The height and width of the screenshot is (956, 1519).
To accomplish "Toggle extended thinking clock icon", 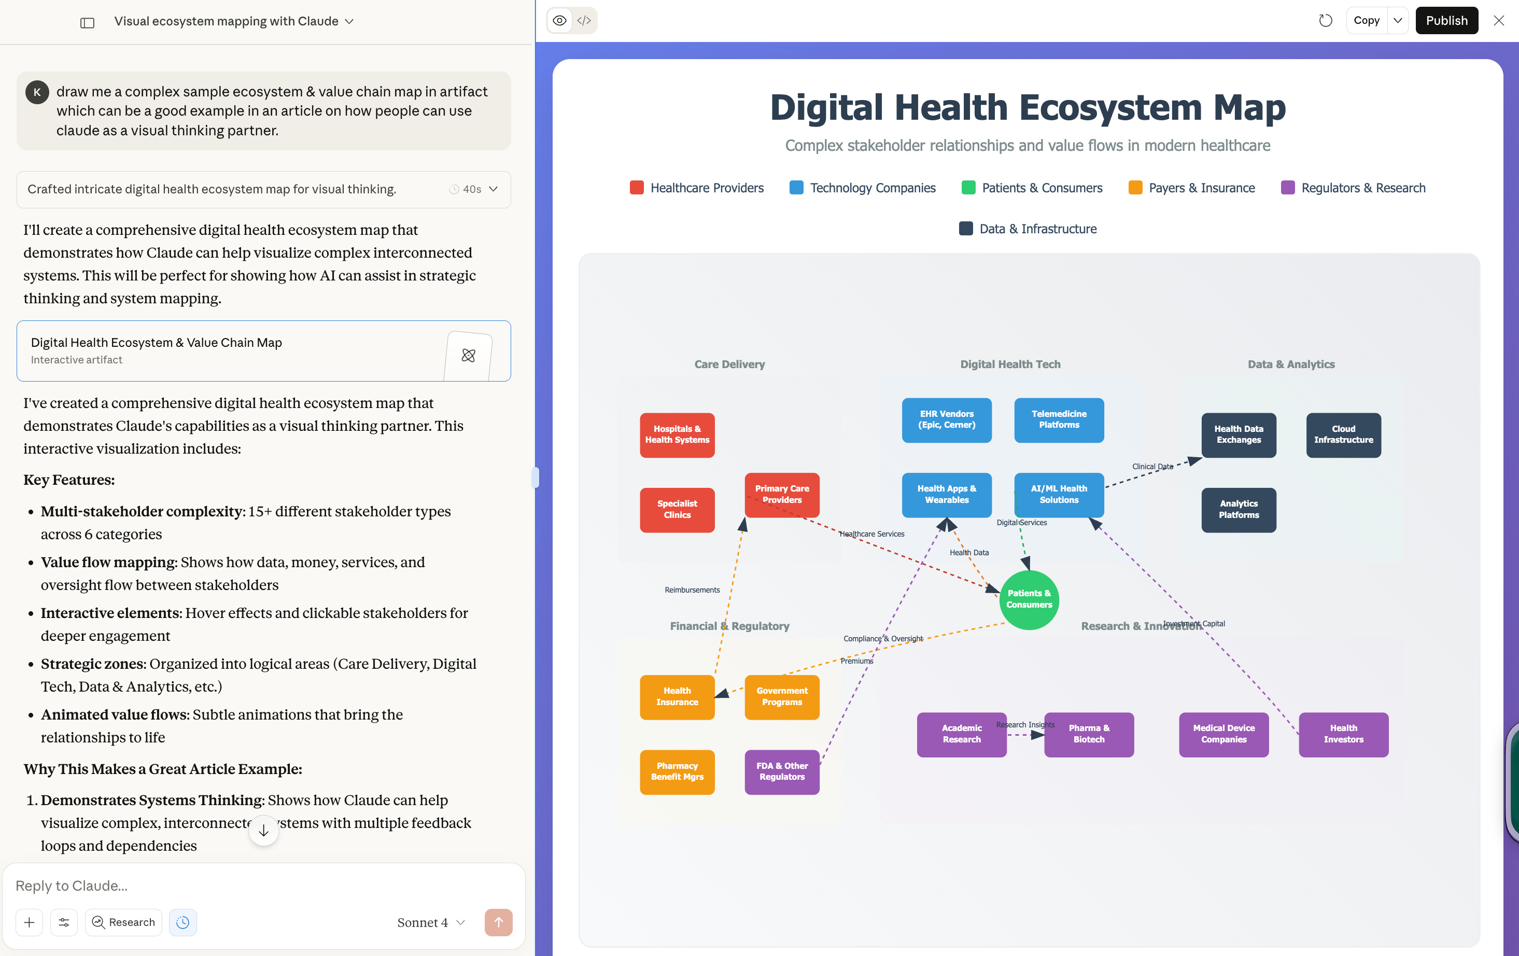I will coord(182,922).
